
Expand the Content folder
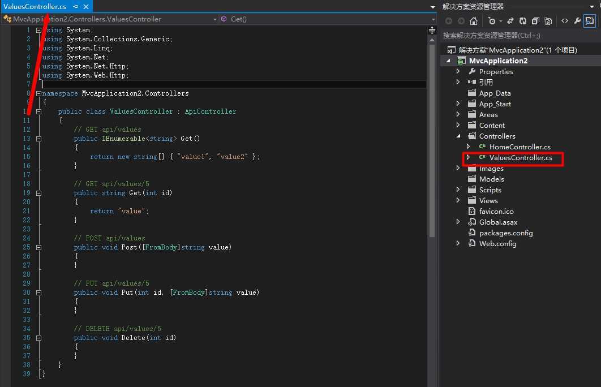(x=458, y=125)
